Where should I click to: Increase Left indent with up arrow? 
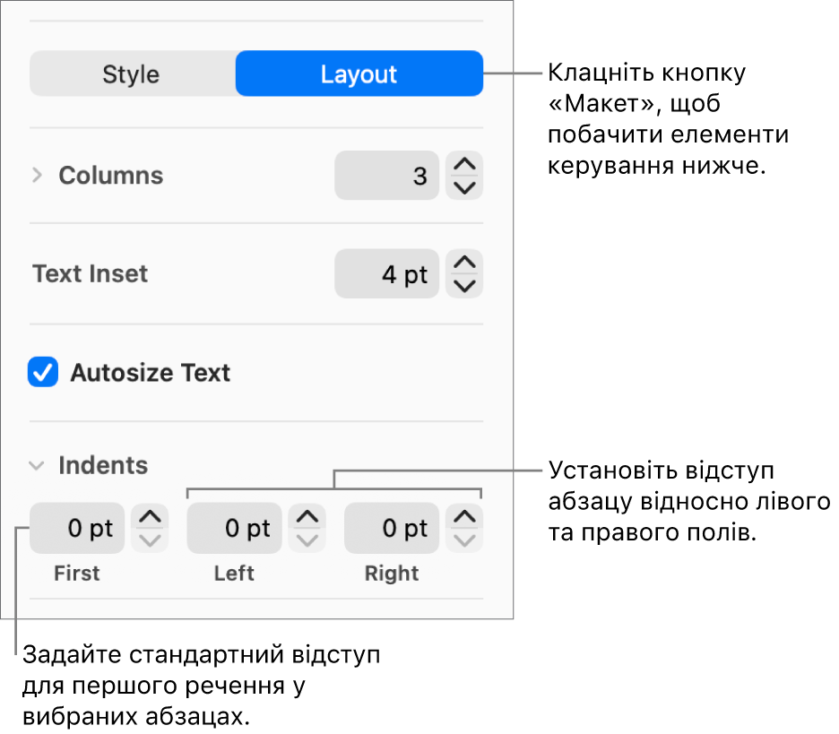click(307, 517)
